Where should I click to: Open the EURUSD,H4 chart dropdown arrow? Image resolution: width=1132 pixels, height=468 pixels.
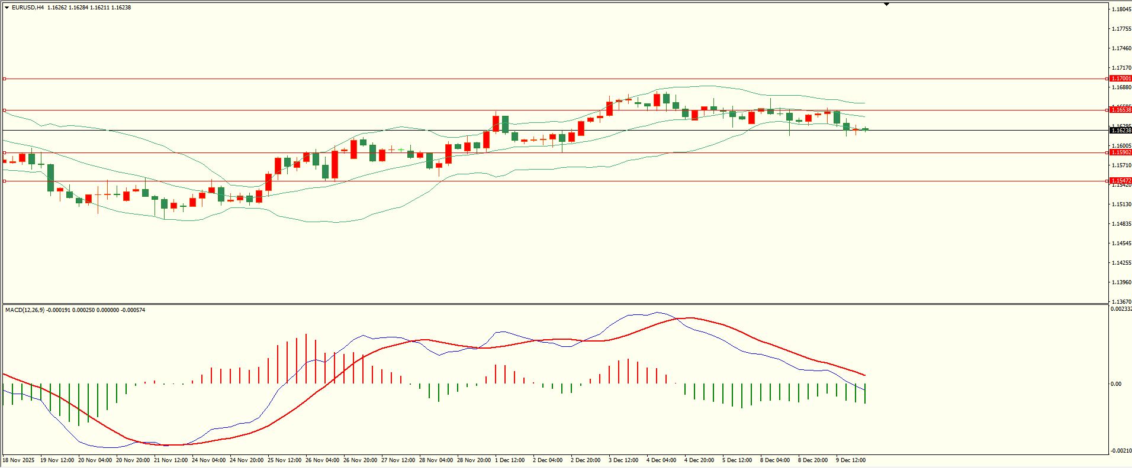[7, 8]
